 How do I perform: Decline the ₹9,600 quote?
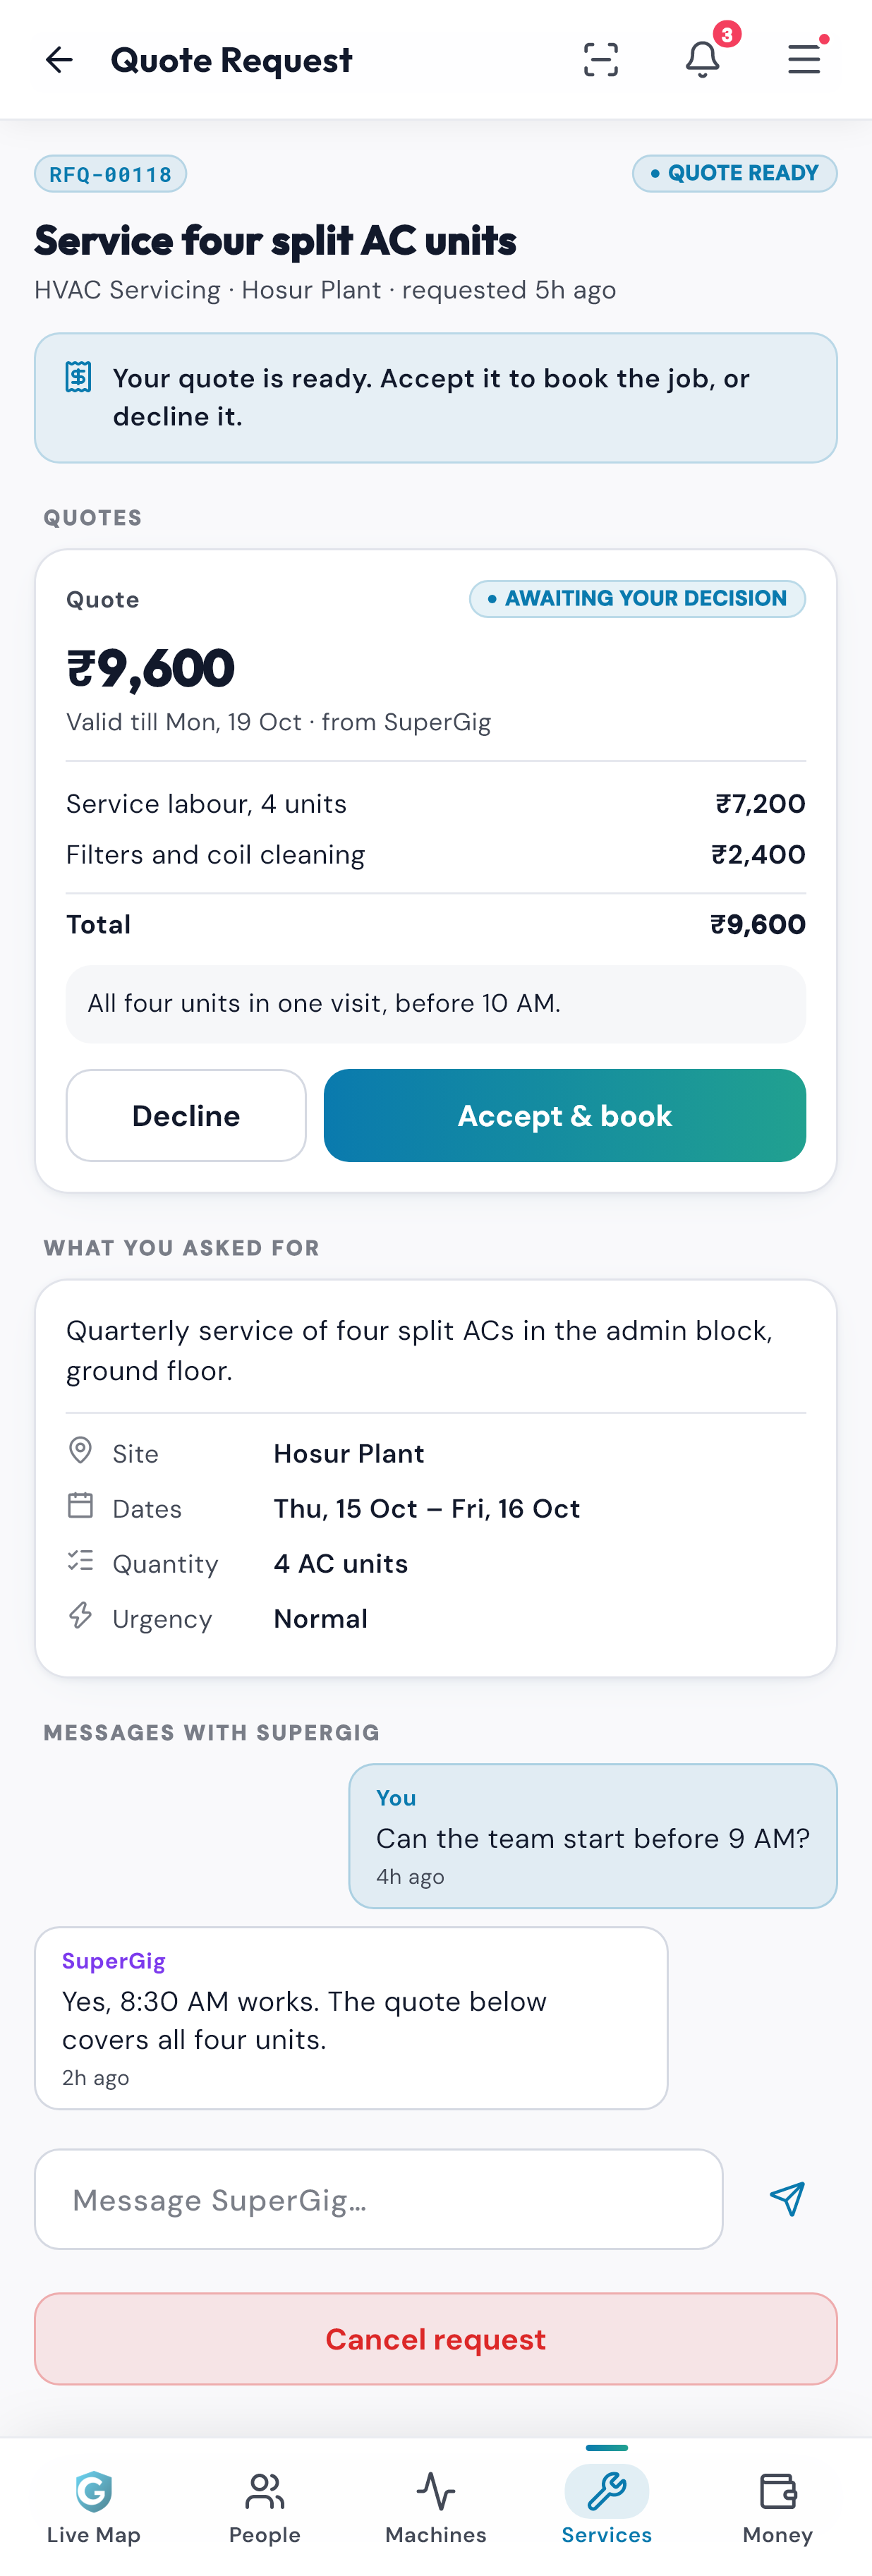click(186, 1115)
